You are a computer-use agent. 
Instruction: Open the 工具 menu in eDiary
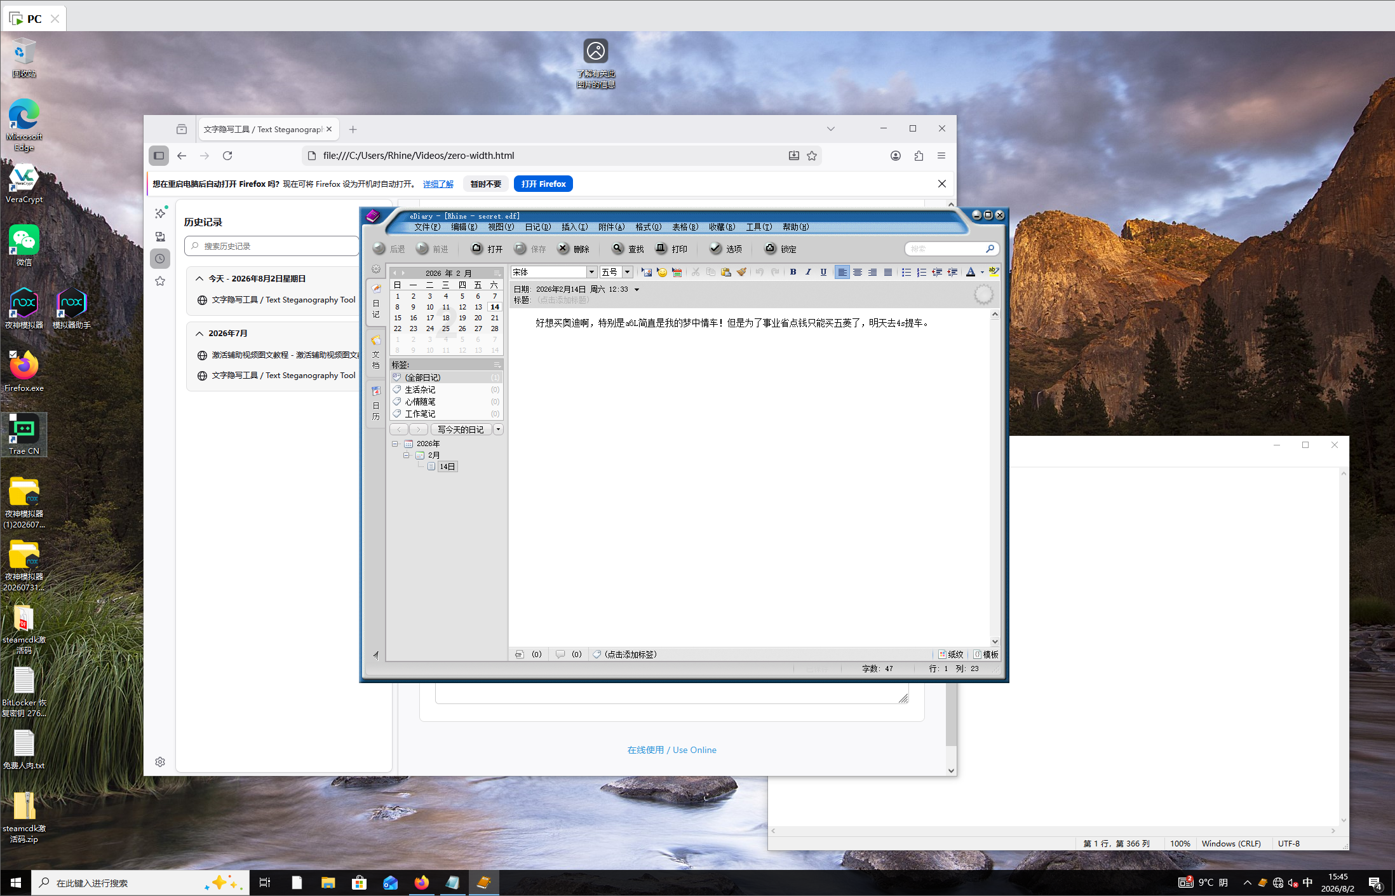(758, 227)
